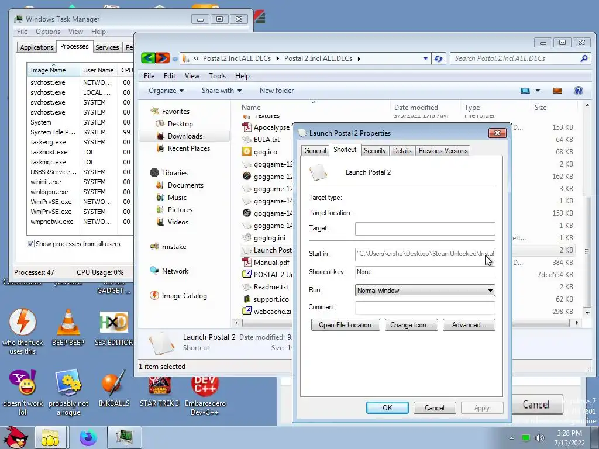The width and height of the screenshot is (599, 449).
Task: Click the search magnifier icon in Explorer
Action: coord(584,58)
